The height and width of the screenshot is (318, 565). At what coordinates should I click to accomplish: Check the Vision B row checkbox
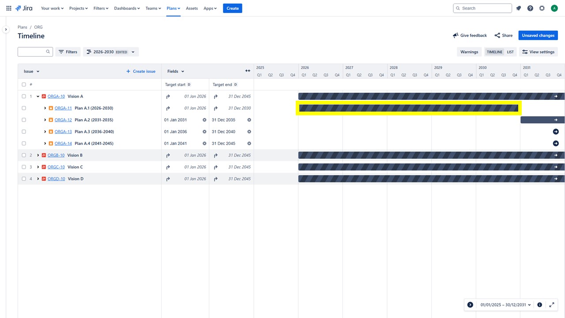point(24,155)
